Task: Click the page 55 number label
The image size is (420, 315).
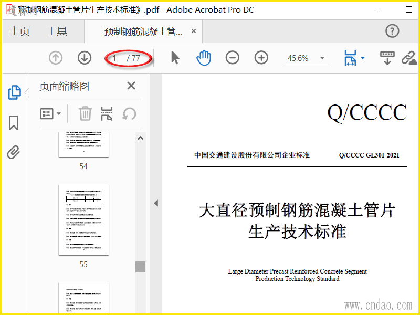Action: (x=83, y=265)
